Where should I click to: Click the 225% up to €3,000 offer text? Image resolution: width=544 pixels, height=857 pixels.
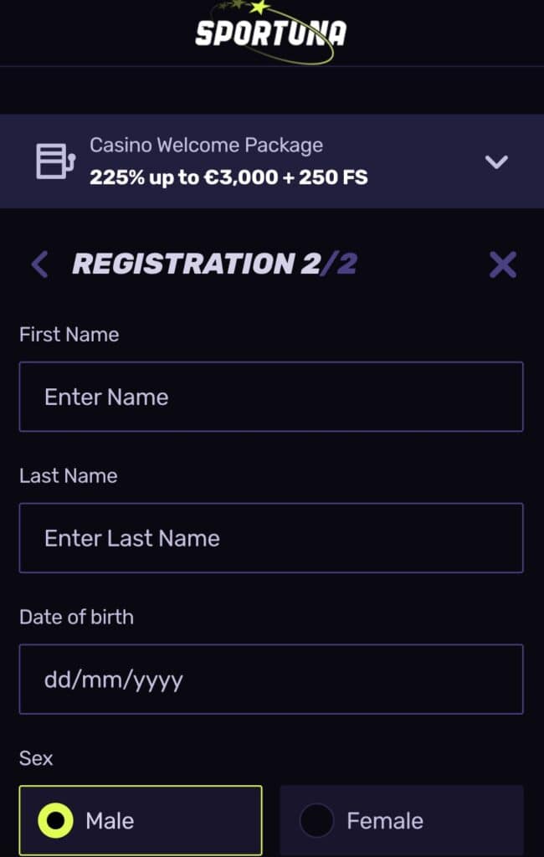[x=228, y=177]
